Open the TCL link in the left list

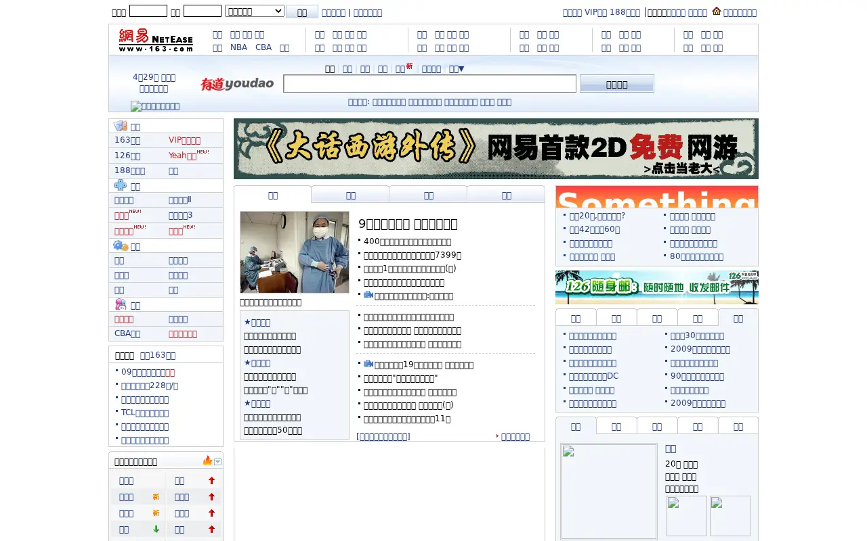pyautogui.click(x=145, y=413)
